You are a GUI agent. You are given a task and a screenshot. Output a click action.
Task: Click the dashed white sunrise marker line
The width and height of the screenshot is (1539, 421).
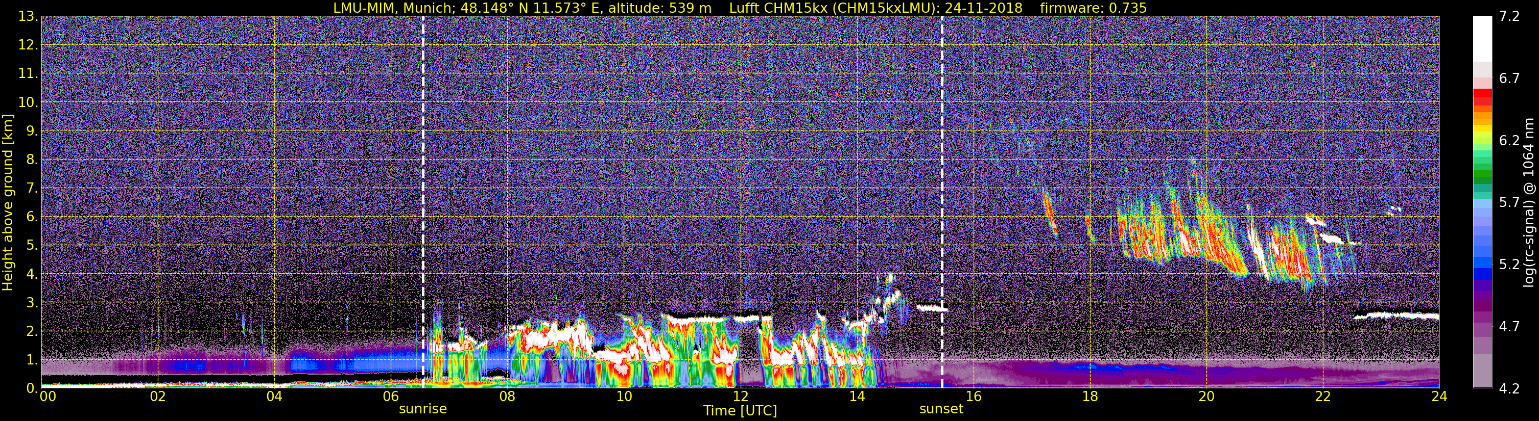(x=423, y=202)
